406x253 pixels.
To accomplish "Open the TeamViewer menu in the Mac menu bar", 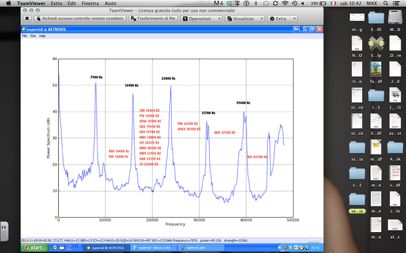I will pos(31,3).
